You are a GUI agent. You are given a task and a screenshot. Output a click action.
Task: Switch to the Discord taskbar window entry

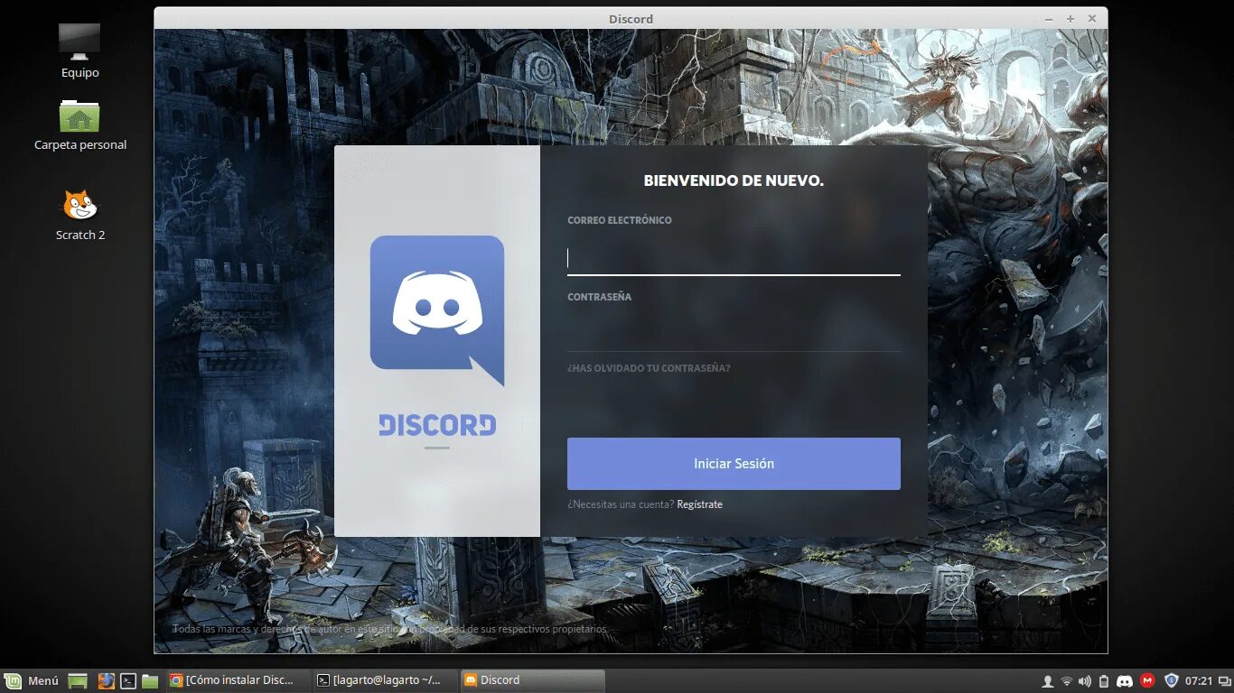click(531, 681)
